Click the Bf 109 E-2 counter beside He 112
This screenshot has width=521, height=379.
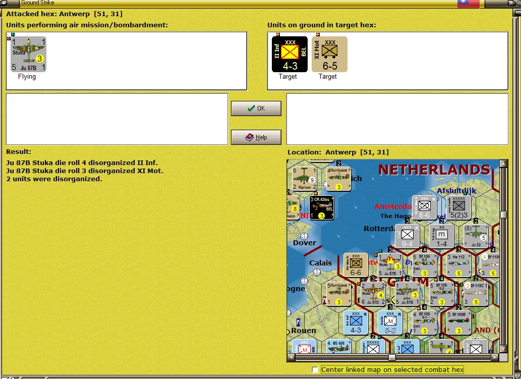[x=424, y=265]
